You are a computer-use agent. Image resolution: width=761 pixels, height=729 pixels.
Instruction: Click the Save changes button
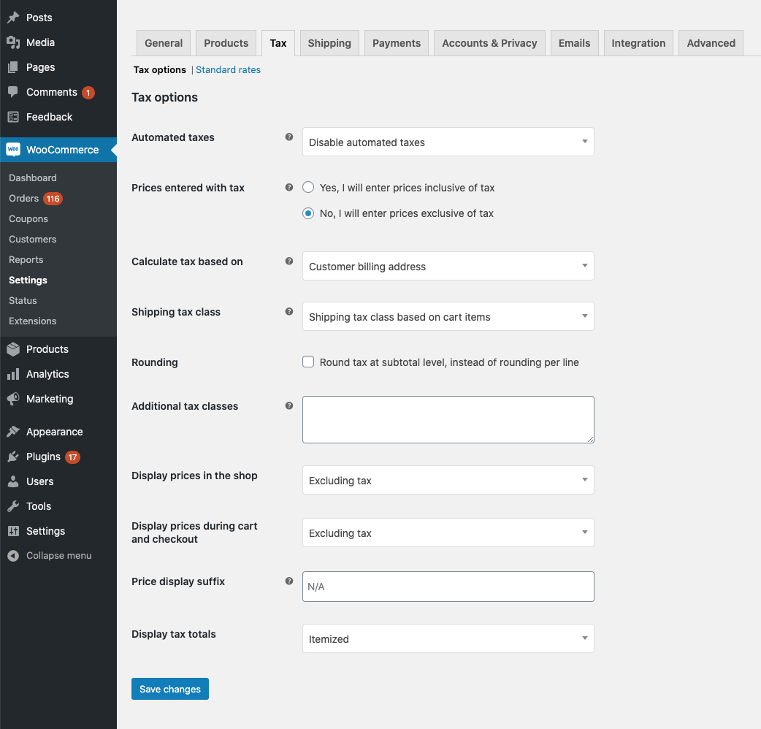[x=169, y=688]
